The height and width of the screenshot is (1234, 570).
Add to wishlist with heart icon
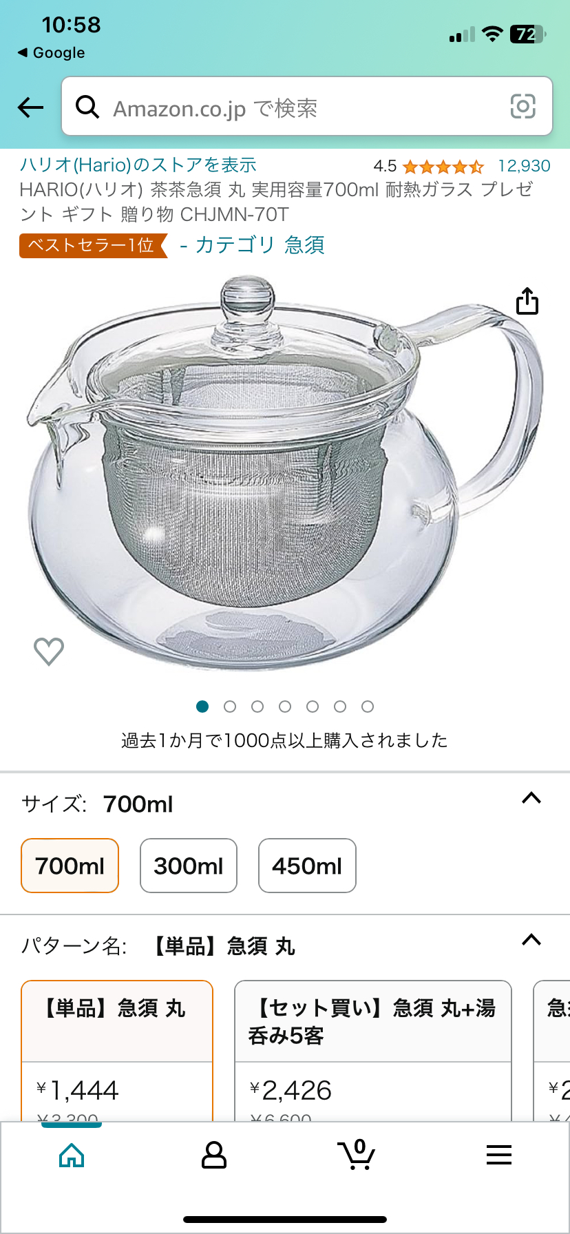tap(49, 651)
